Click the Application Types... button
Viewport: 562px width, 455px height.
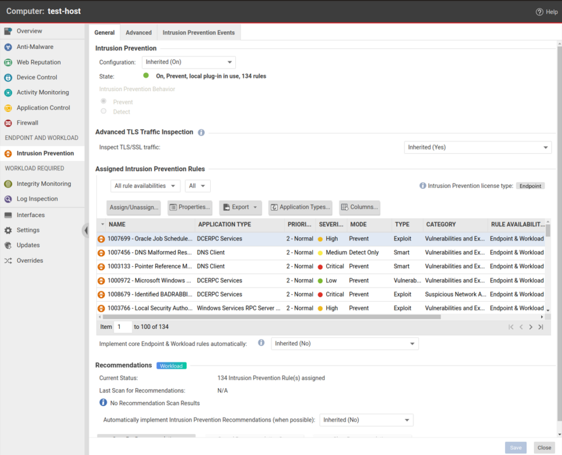(300, 207)
